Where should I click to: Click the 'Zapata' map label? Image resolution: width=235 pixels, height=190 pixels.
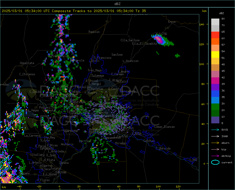pyautogui.click(x=64, y=163)
